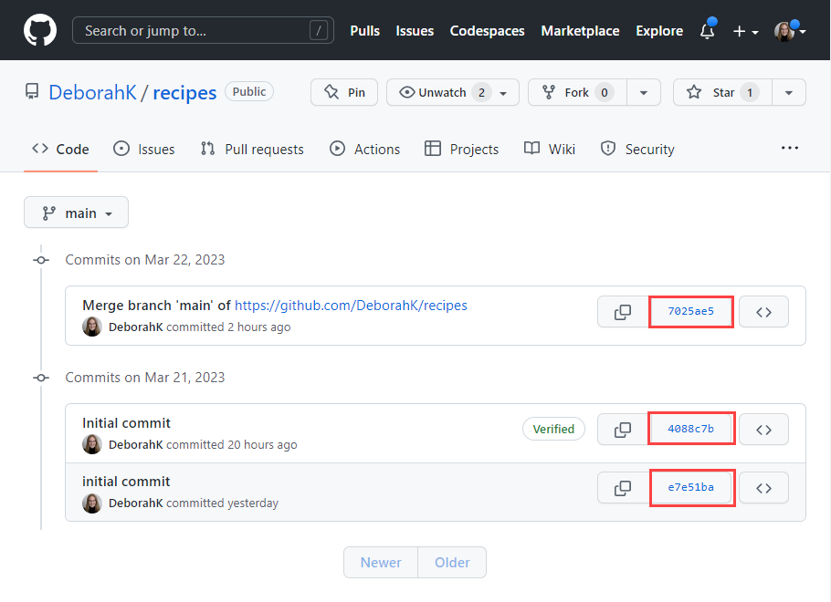Open commit 7025ae5
This screenshot has width=831, height=602.
click(690, 311)
